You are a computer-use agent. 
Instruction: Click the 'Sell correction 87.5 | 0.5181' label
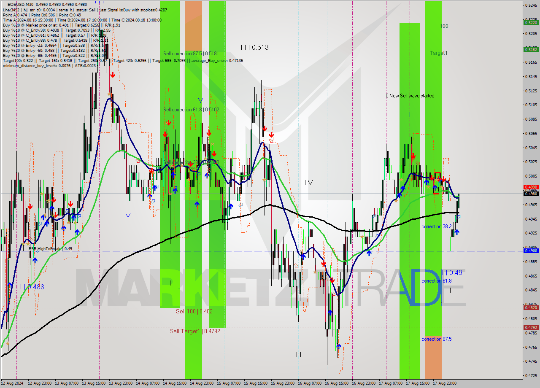click(191, 54)
